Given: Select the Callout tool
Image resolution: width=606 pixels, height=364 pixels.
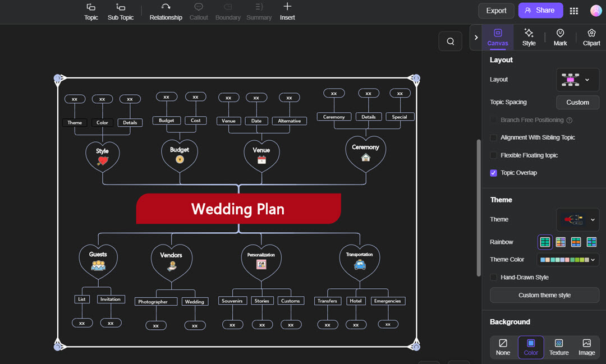Looking at the screenshot, I should pyautogui.click(x=199, y=11).
